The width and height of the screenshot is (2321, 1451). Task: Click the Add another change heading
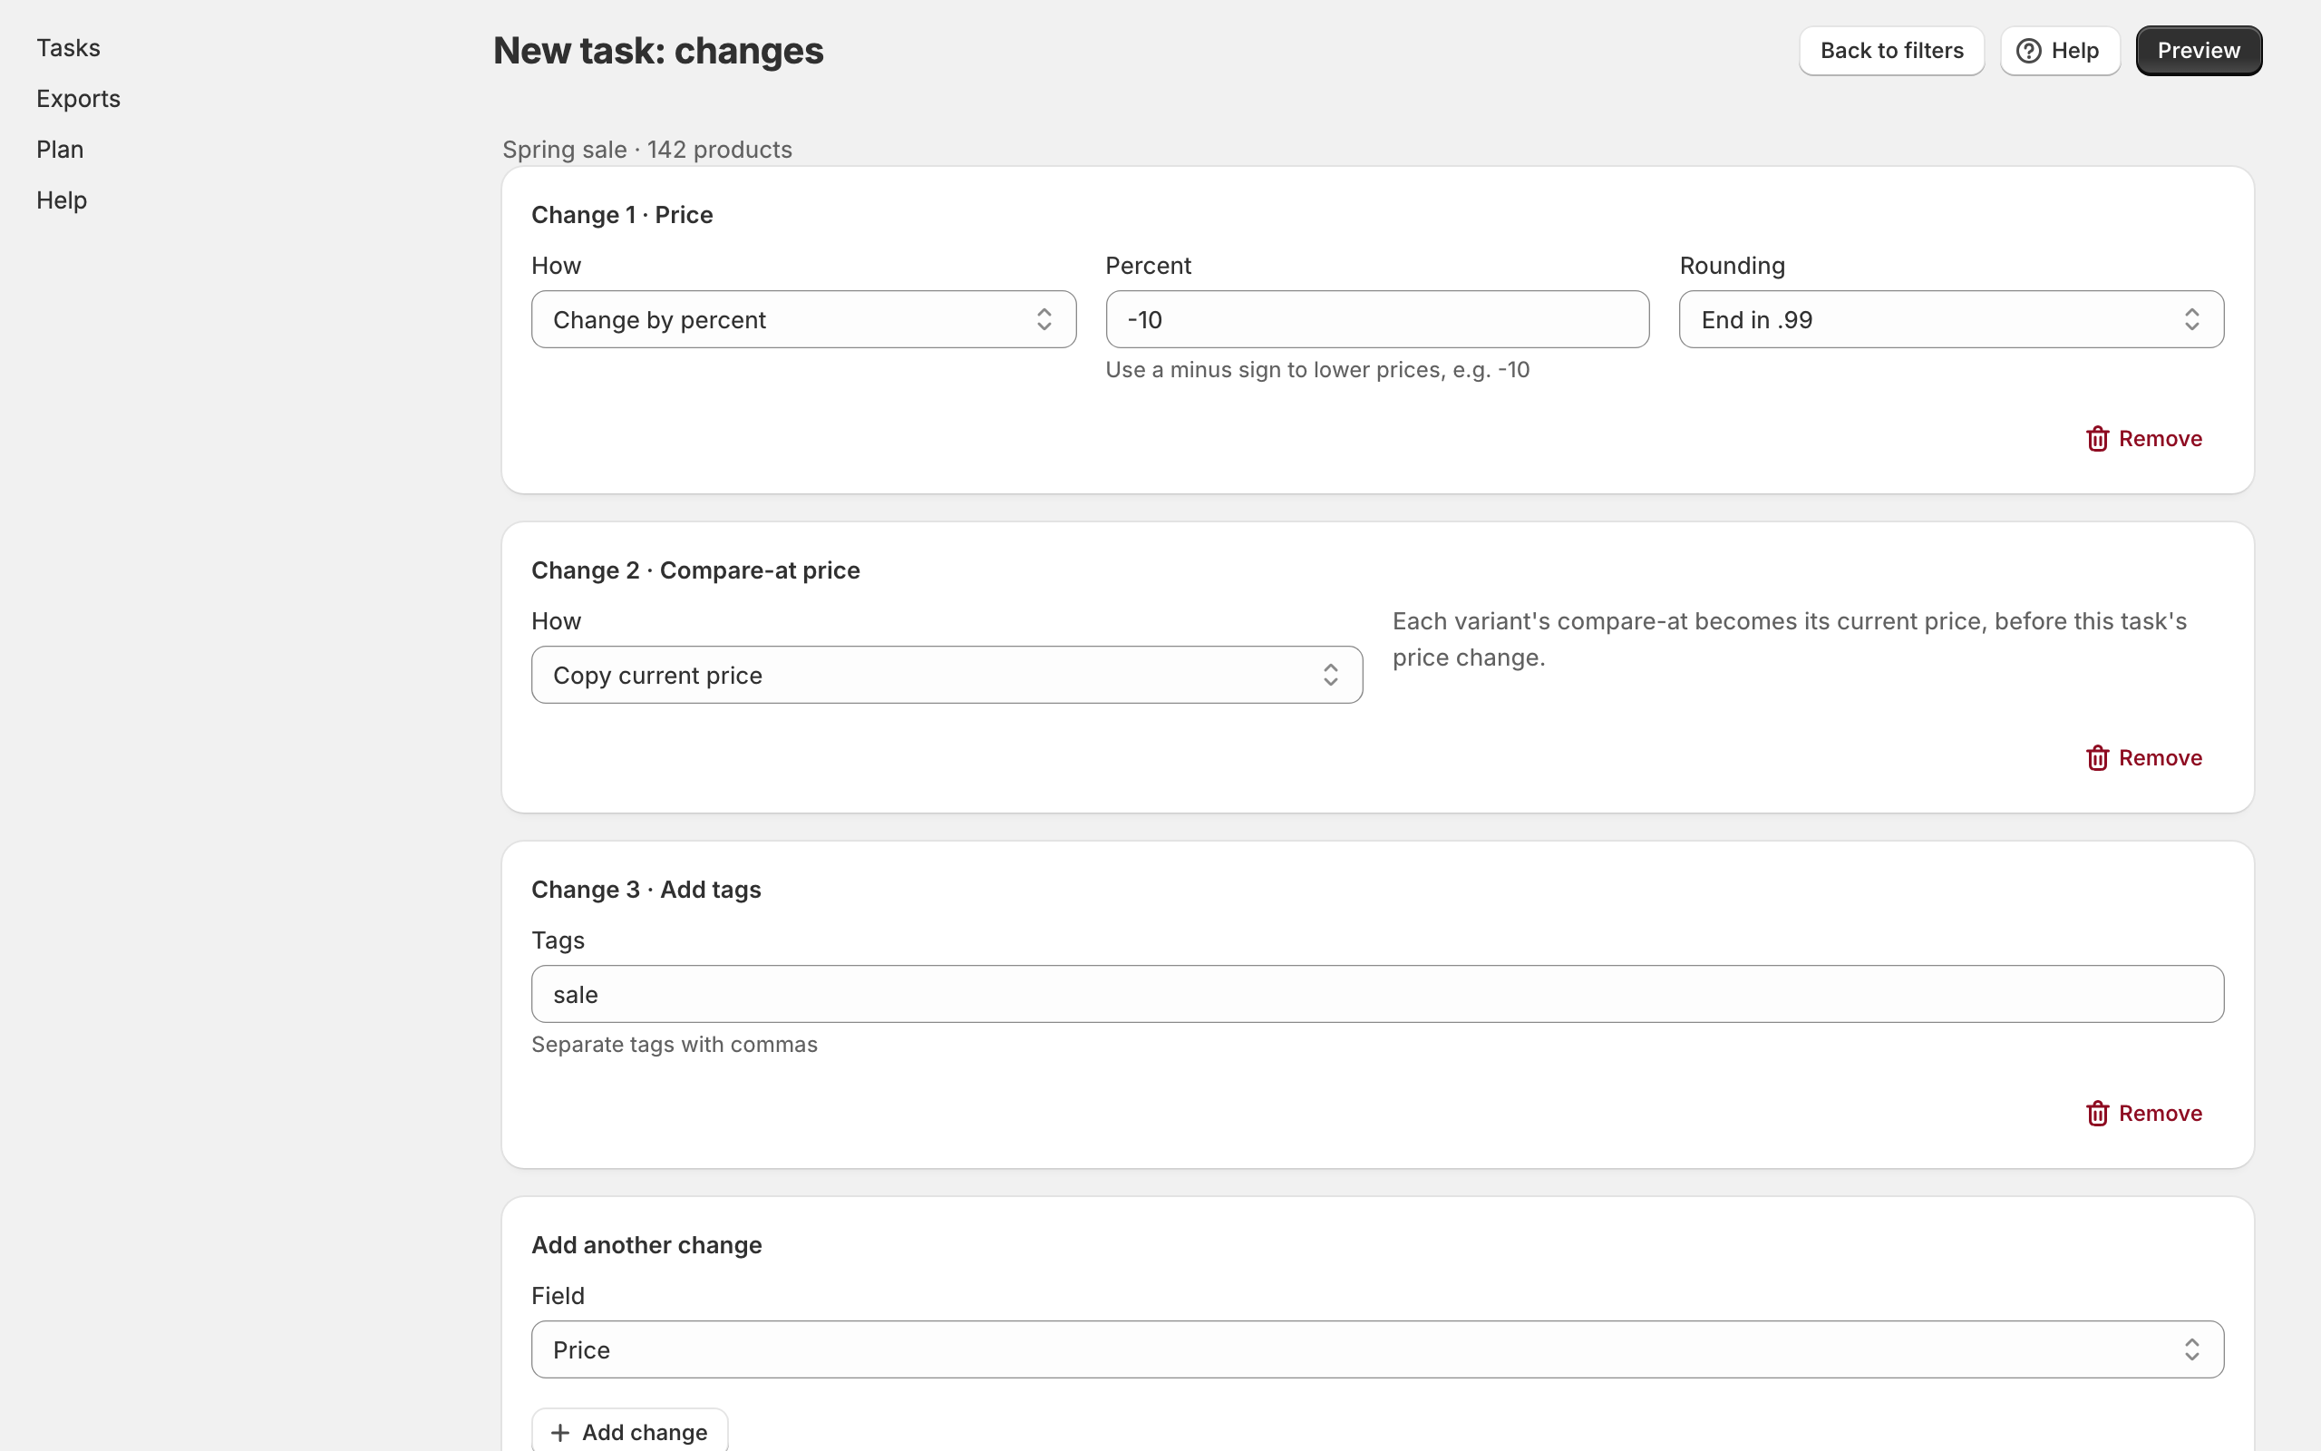[x=646, y=1244]
